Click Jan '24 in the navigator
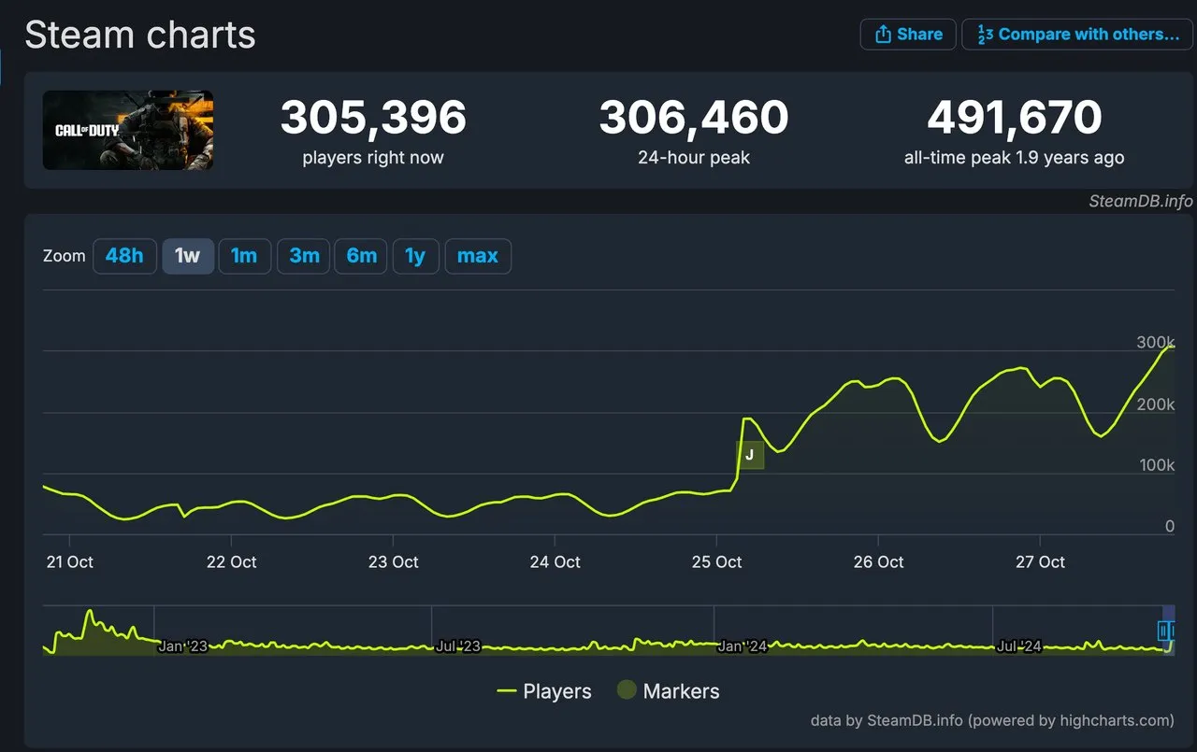 point(743,646)
